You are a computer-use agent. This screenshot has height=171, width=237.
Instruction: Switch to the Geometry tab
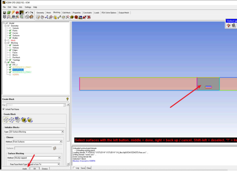[40, 13]
